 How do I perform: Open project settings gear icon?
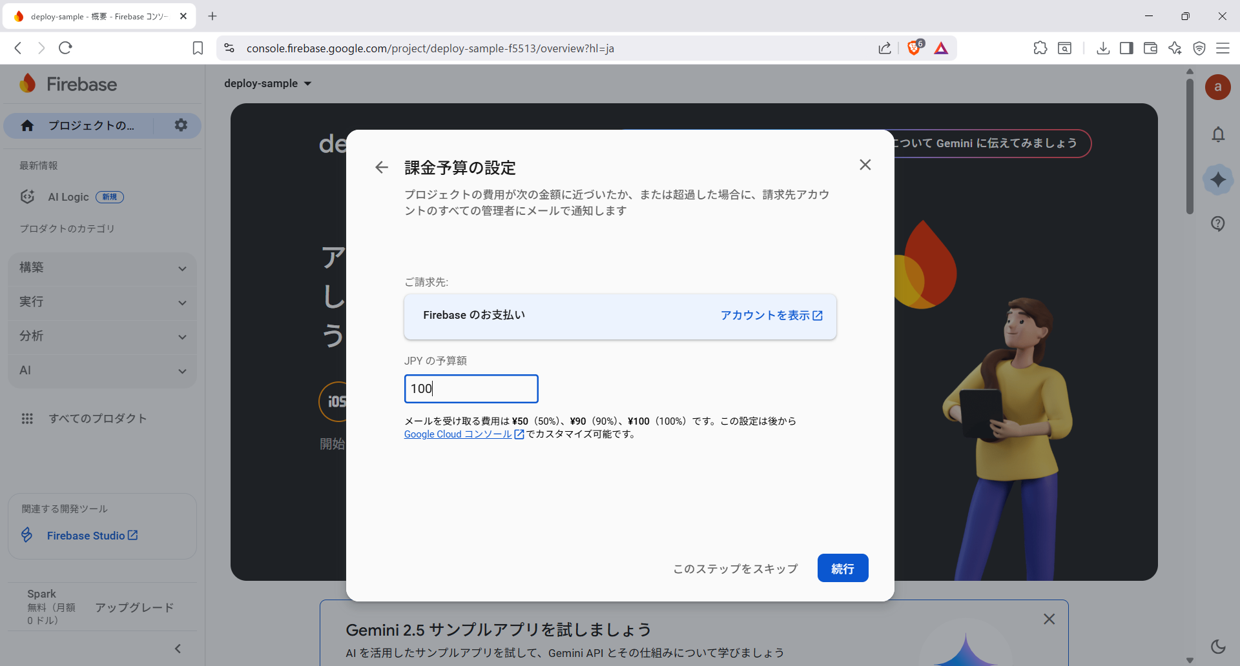tap(181, 125)
